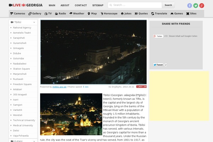Screen dimensions: 213x142
Task: Expand the Kutaisi camera list chevron
Action: (34, 141)
